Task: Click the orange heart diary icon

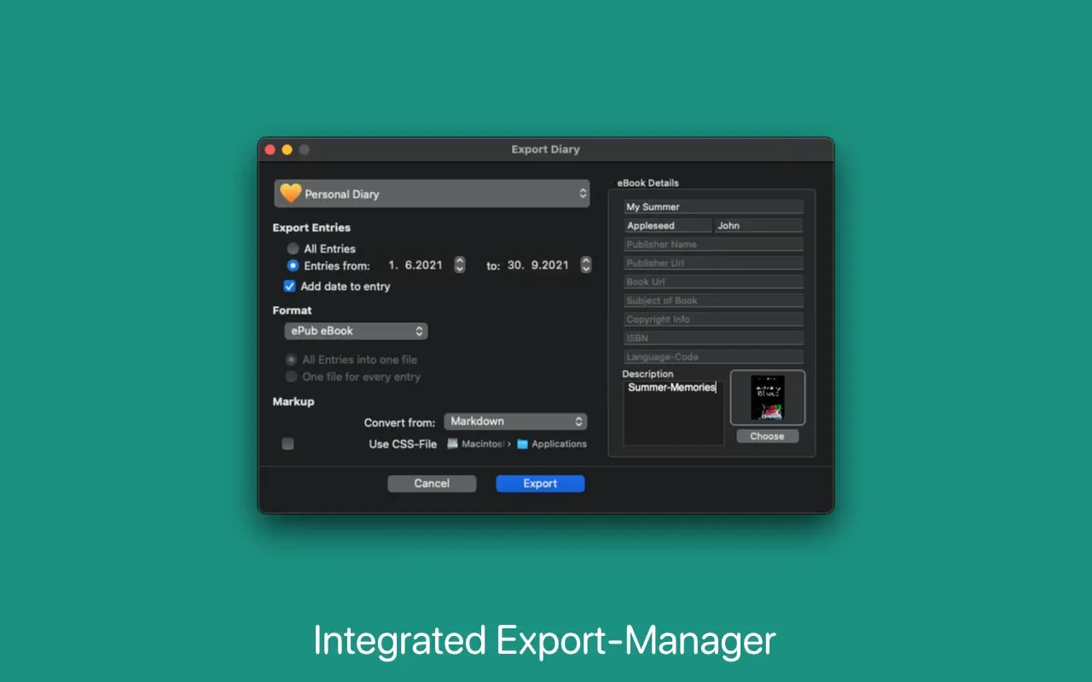Action: (291, 194)
